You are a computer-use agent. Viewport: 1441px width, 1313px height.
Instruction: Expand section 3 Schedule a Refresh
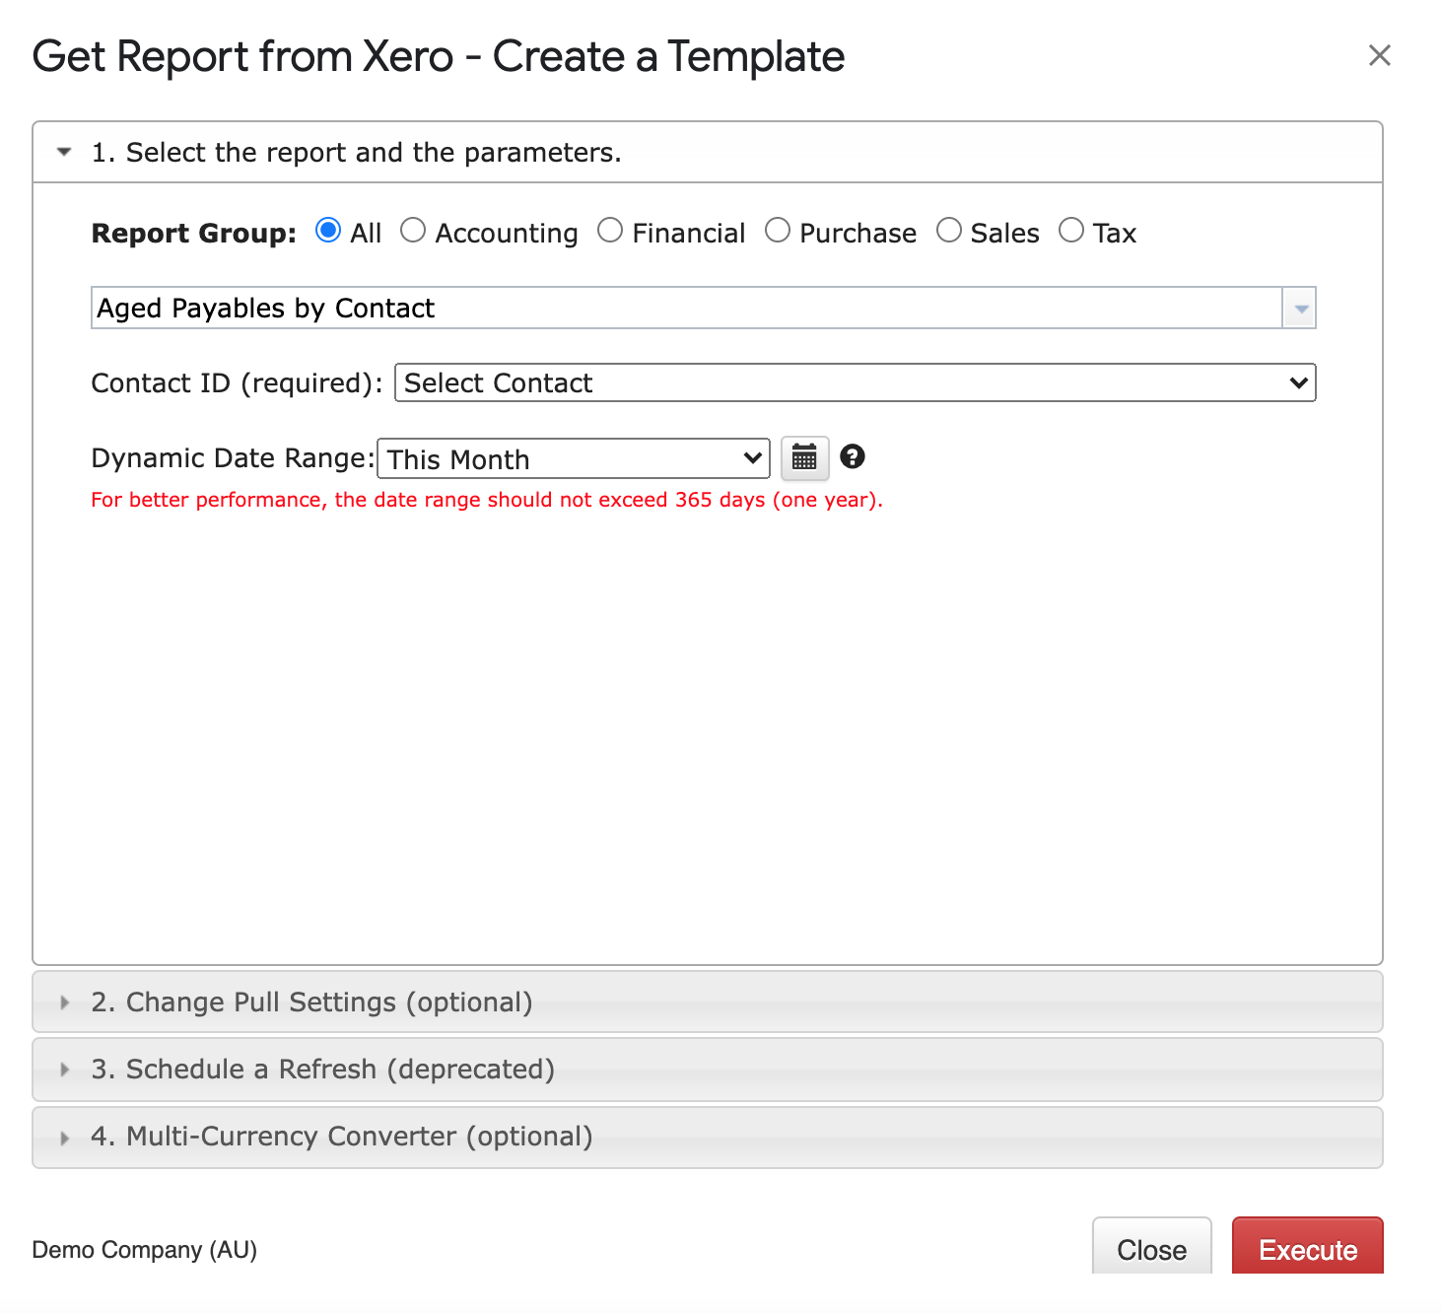708,1070
